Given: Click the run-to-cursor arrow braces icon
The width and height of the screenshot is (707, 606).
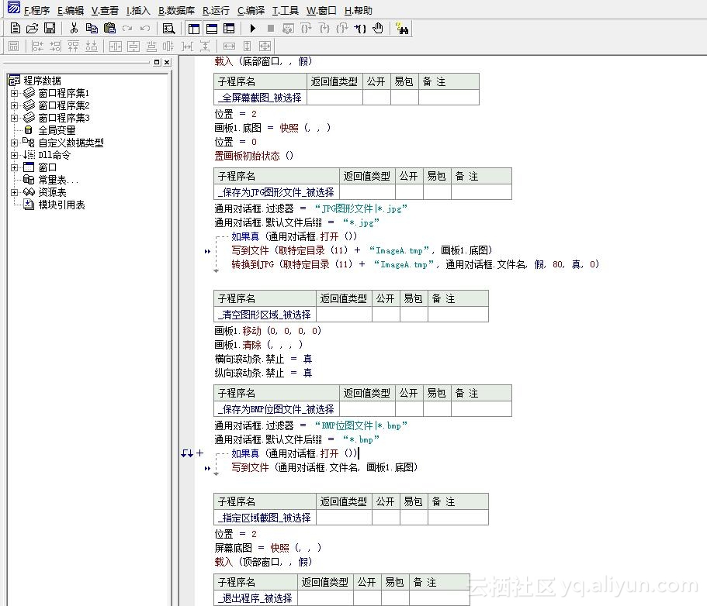Looking at the screenshot, I should [x=360, y=29].
